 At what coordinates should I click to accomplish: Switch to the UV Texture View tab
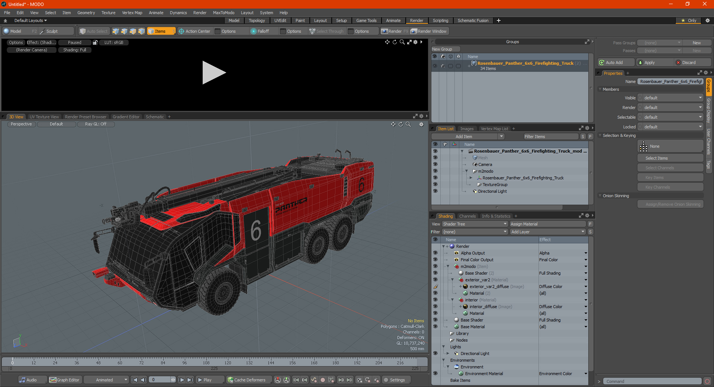click(x=44, y=117)
